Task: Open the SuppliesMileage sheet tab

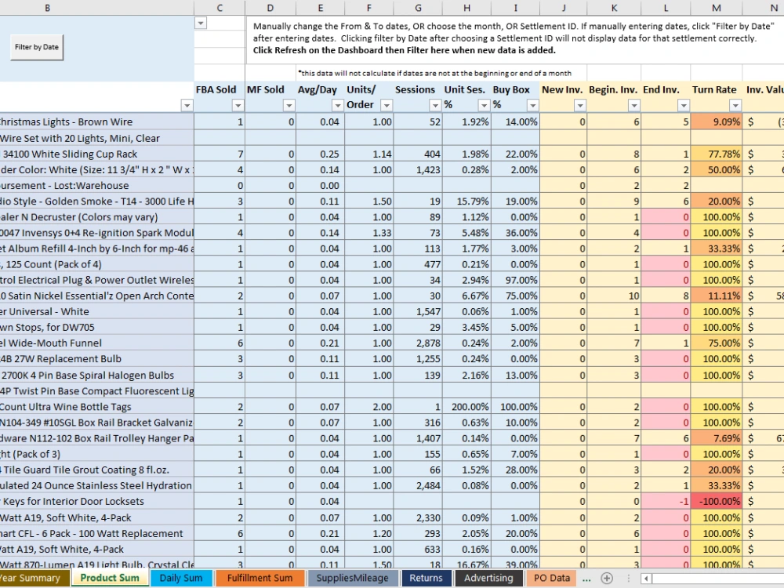Action: pos(353,578)
